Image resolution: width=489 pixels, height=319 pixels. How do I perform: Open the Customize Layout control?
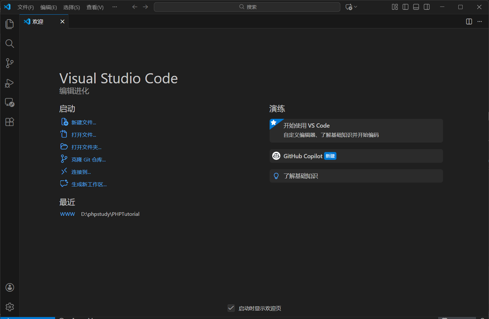(395, 7)
